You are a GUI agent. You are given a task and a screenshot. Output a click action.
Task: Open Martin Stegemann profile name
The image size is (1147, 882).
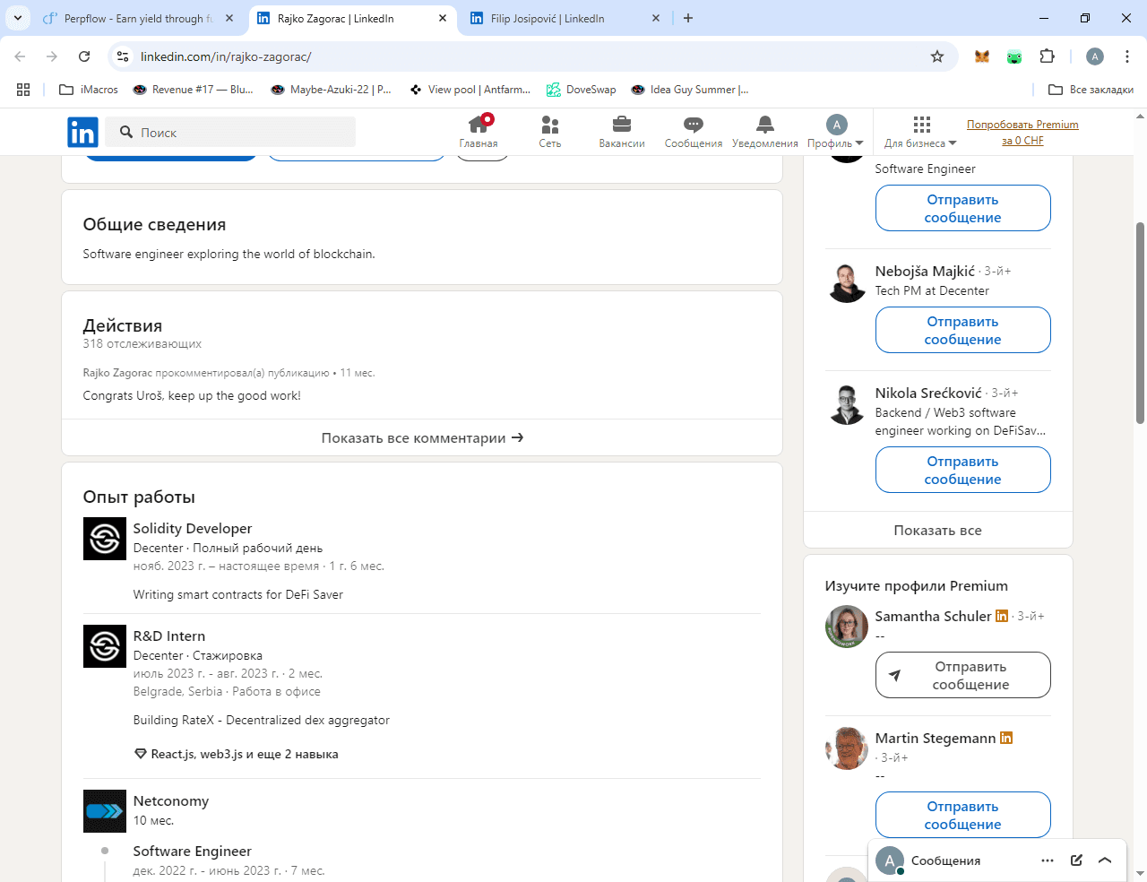coord(936,739)
